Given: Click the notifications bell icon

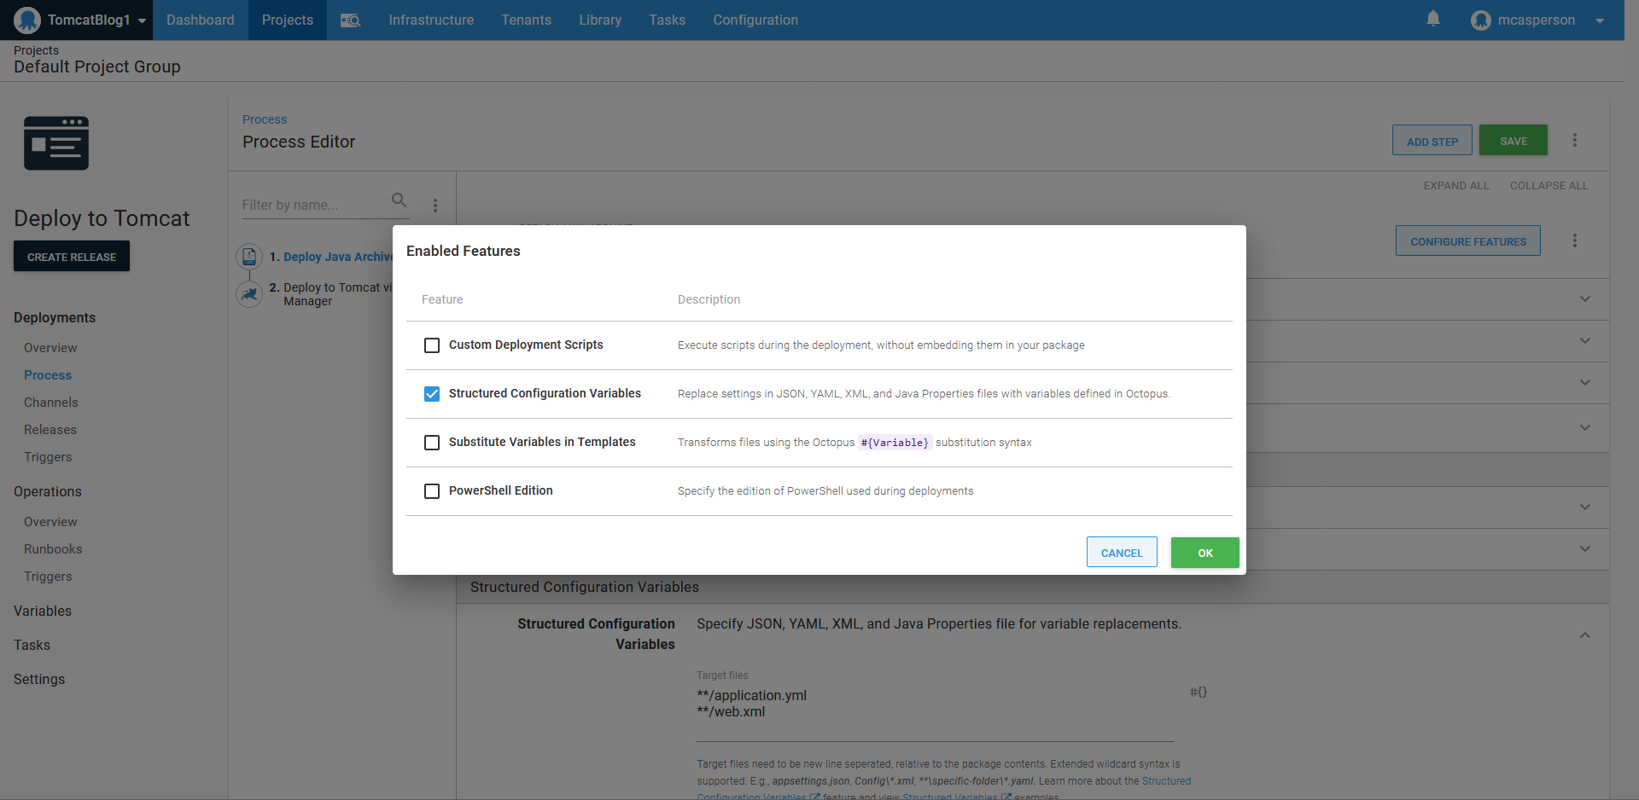Looking at the screenshot, I should (1433, 19).
